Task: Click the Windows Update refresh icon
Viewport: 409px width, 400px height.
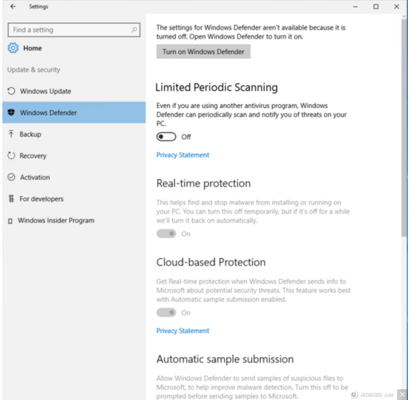Action: click(x=11, y=91)
